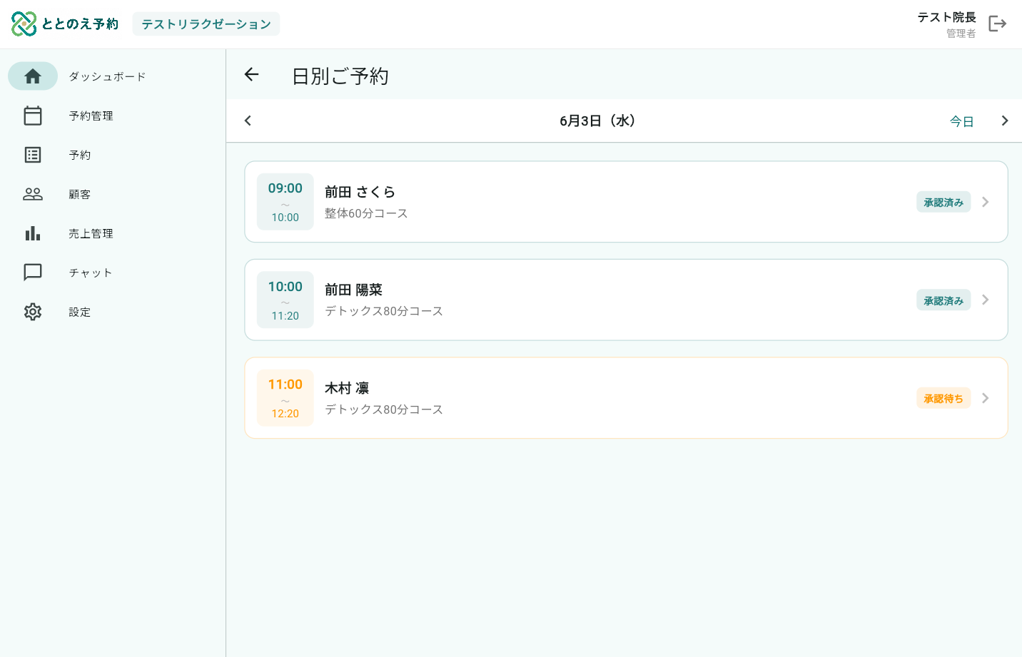1022x657 pixels.
Task: Open the 木村 凛 reservation card
Action: (626, 398)
